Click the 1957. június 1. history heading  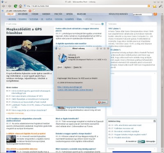[x=114, y=28]
